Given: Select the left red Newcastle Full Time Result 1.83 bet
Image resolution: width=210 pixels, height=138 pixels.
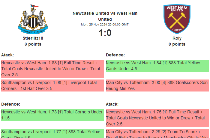Looking at the screenshot, I should (x=52, y=69).
